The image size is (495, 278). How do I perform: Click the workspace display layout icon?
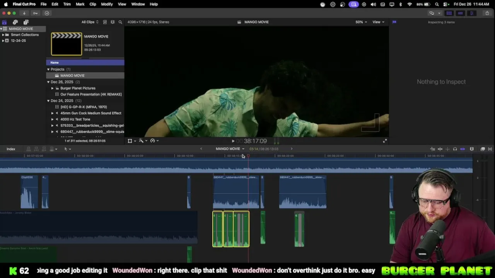pos(432,13)
